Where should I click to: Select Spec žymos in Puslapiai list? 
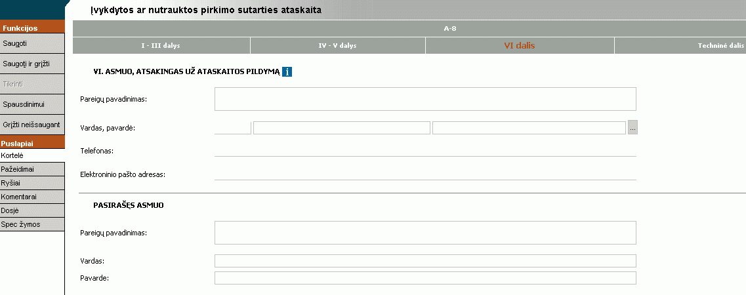pos(32,224)
